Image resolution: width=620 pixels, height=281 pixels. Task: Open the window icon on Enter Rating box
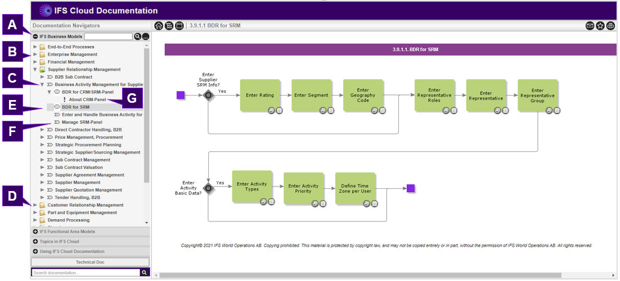pyautogui.click(x=272, y=111)
